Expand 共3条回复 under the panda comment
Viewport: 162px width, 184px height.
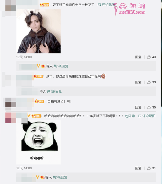[60, 177]
